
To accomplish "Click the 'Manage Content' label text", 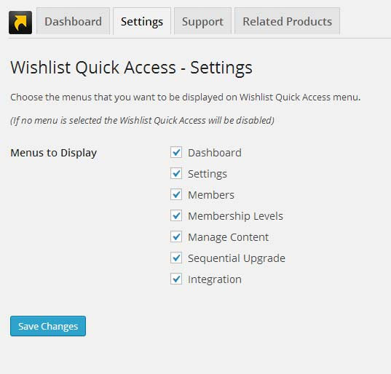I will (x=228, y=237).
